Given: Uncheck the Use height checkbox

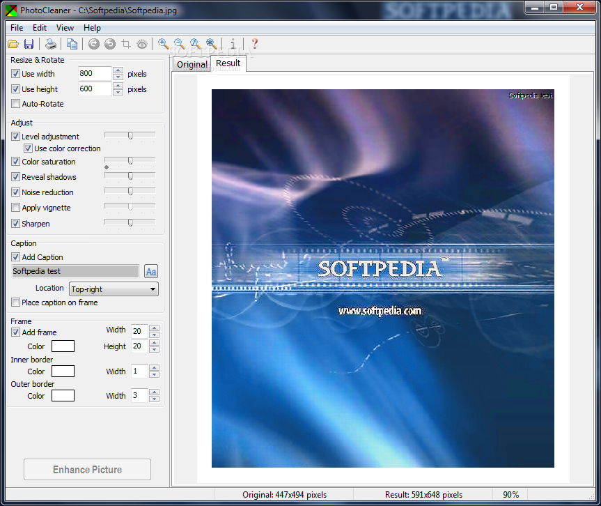Looking at the screenshot, I should click(15, 89).
